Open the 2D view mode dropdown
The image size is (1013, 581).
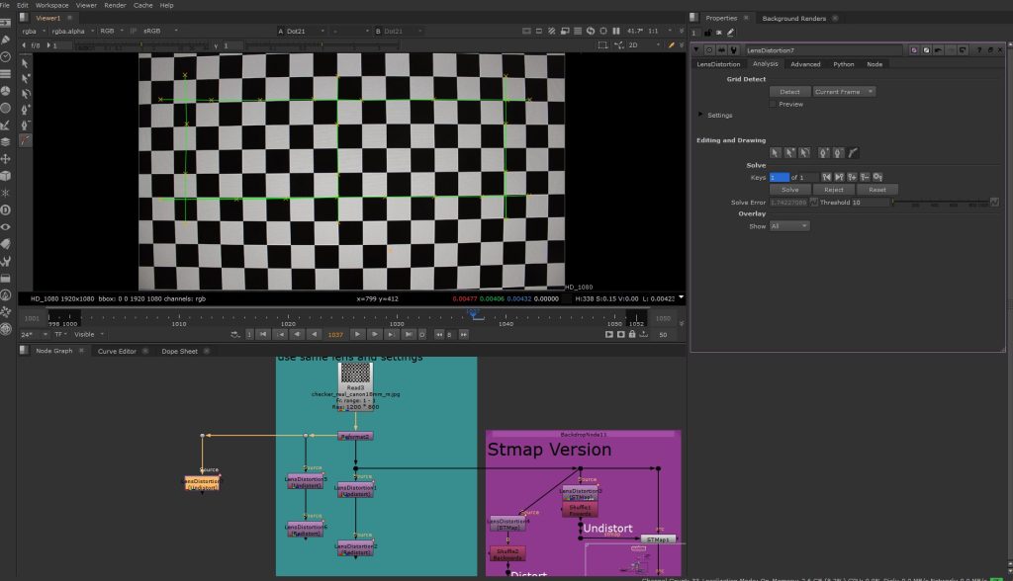pyautogui.click(x=644, y=45)
